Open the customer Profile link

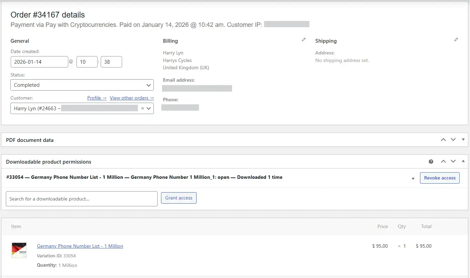[97, 98]
